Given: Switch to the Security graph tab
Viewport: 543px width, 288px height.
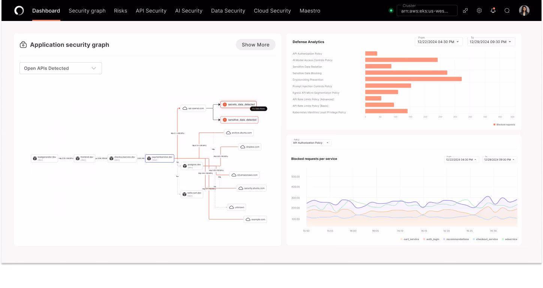Looking at the screenshot, I should click(87, 11).
